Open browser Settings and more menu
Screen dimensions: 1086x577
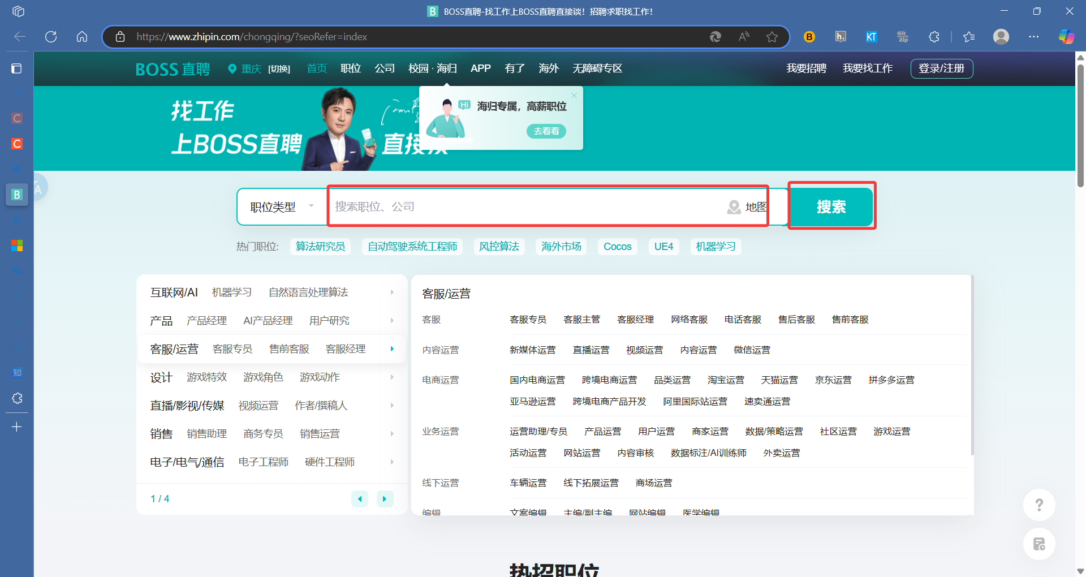pyautogui.click(x=1034, y=37)
